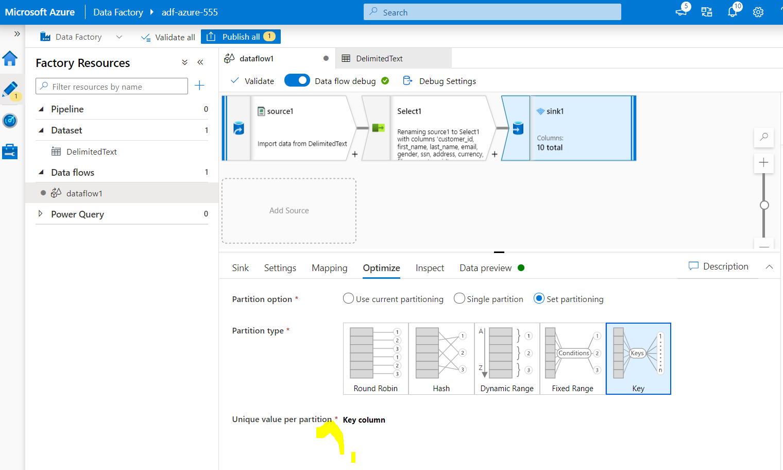This screenshot has width=783, height=470.
Task: Select Use current partitioning radio
Action: point(348,298)
